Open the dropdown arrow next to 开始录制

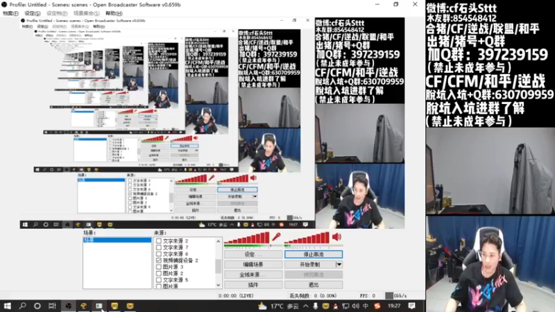tap(339, 264)
